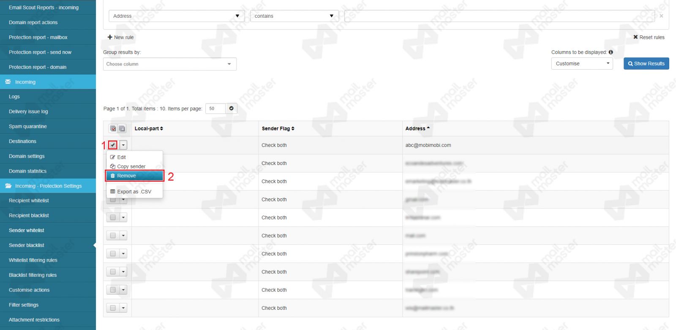676x330 pixels.
Task: Click the pencil icon next to Edit
Action: (113, 157)
